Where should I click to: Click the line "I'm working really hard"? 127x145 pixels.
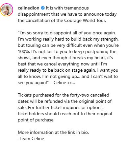(68, 39)
